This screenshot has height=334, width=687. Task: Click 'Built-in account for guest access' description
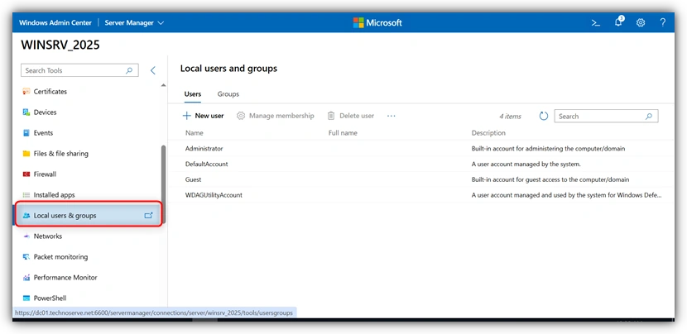pyautogui.click(x=550, y=179)
